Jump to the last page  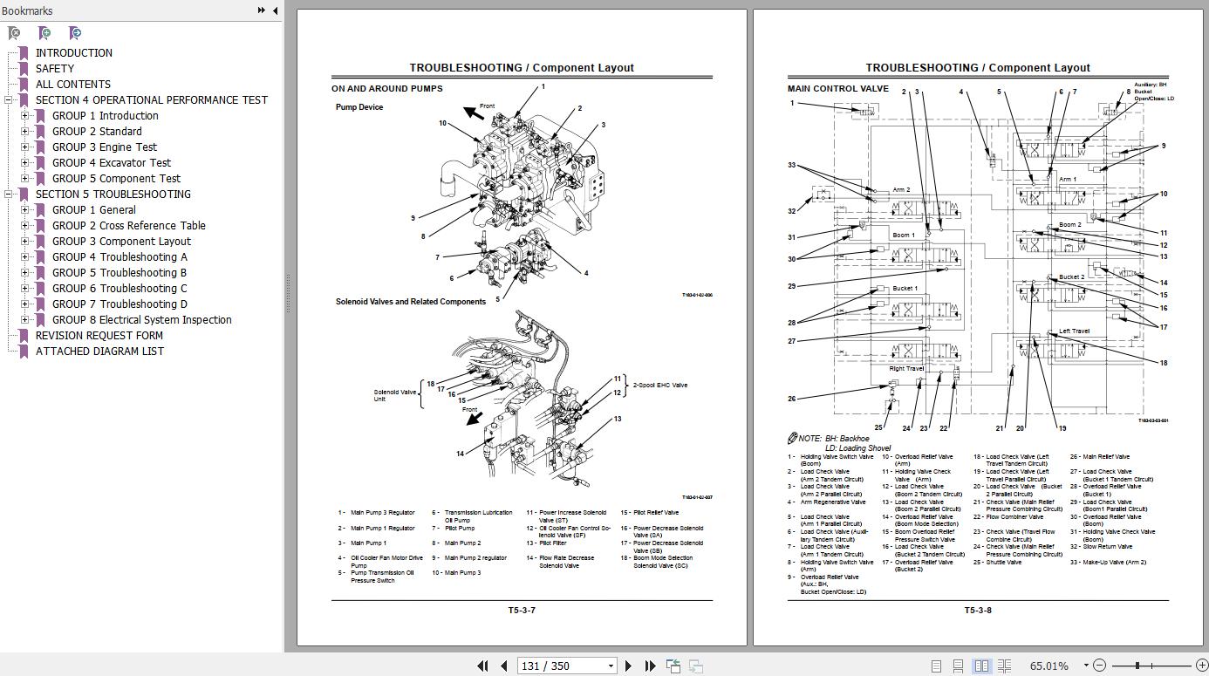point(650,666)
